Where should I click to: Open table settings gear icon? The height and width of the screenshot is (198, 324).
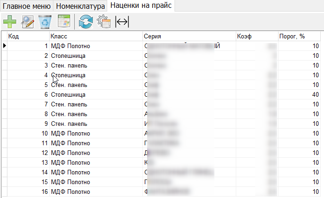click(x=103, y=22)
